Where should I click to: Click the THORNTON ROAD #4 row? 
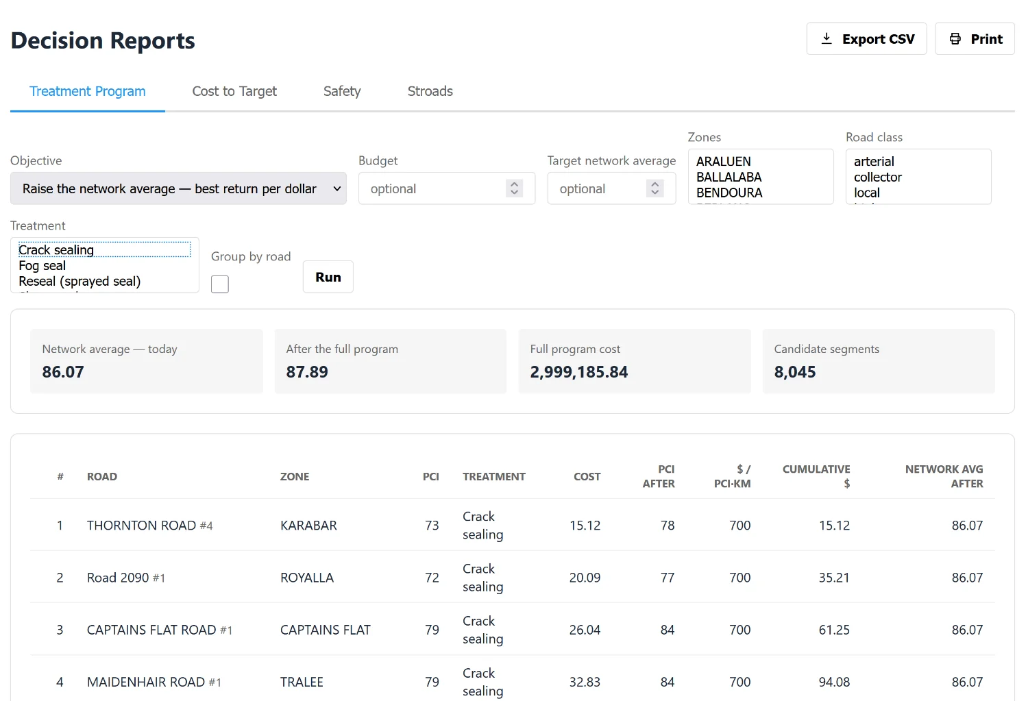[513, 526]
